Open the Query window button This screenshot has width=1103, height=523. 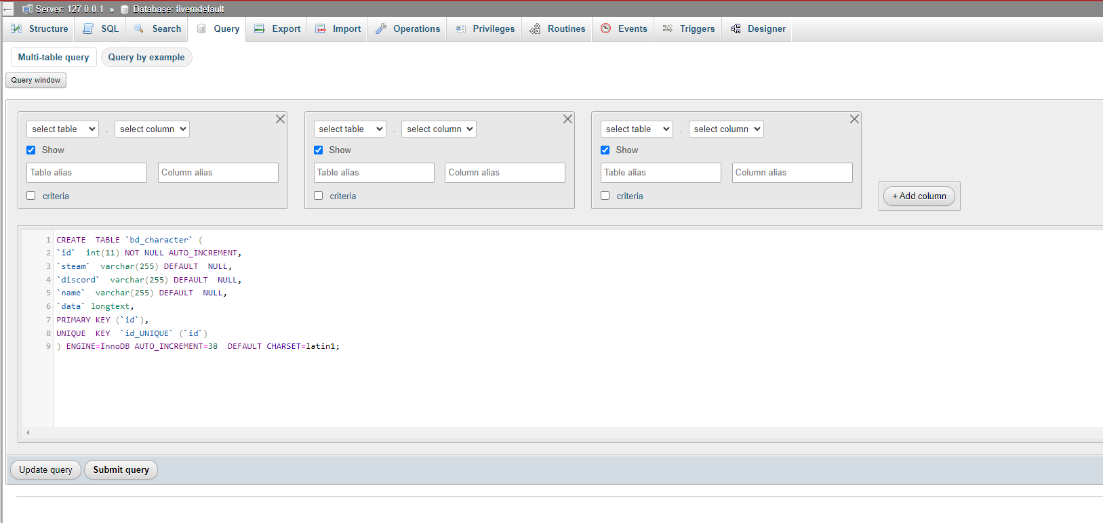tap(36, 80)
